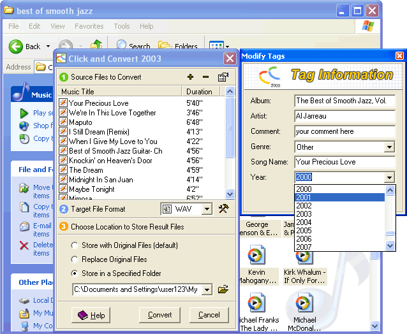407x334 pixels.
Task: Open the Edit menu
Action: pos(34,26)
